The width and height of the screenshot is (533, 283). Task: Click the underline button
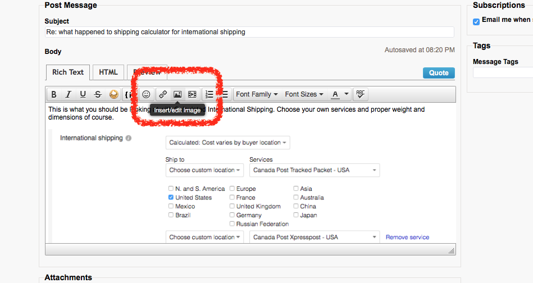pyautogui.click(x=83, y=94)
